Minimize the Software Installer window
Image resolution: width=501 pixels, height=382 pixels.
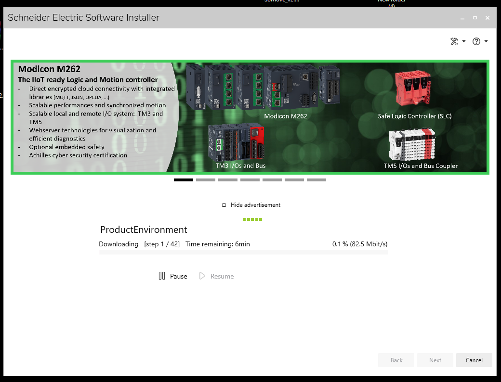tap(462, 18)
